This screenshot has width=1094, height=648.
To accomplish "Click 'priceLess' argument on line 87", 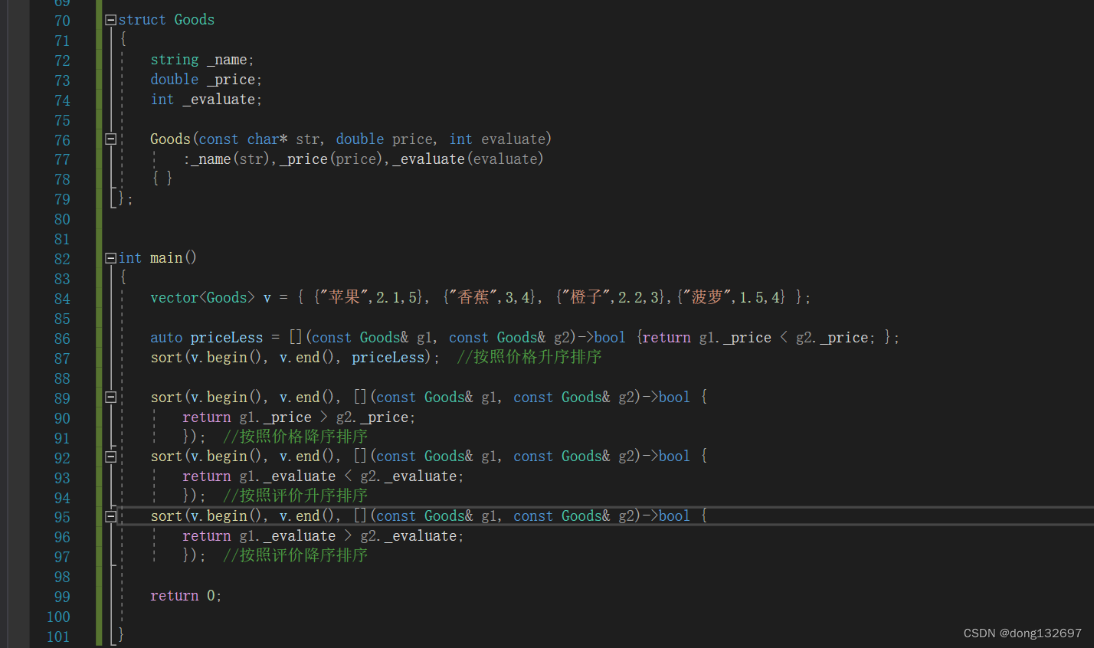I will click(388, 358).
